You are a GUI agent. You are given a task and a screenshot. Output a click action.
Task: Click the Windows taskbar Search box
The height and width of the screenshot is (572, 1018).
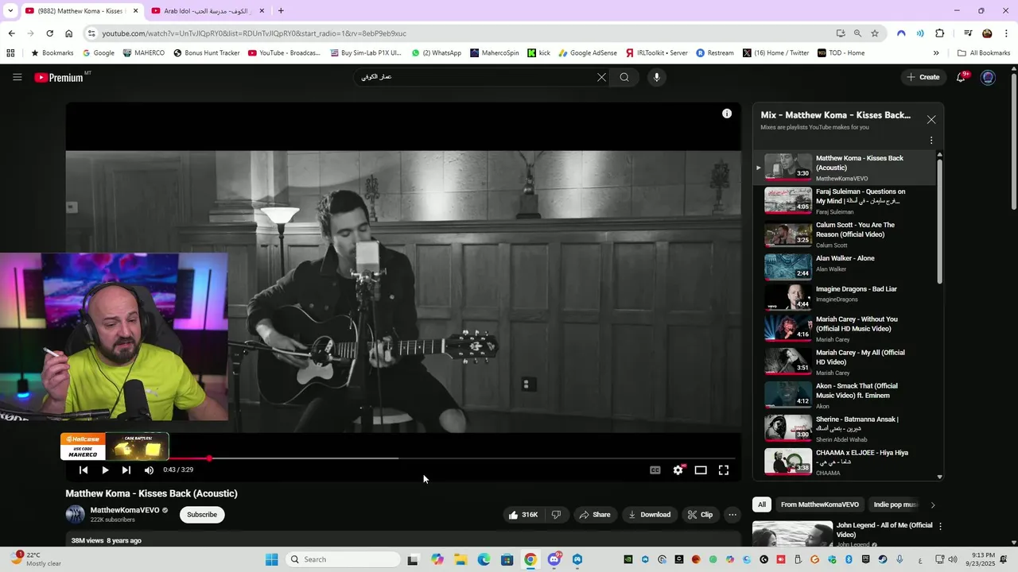coord(343,559)
